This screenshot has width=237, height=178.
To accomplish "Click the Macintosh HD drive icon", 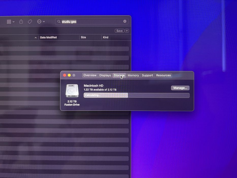I will click(72, 91).
